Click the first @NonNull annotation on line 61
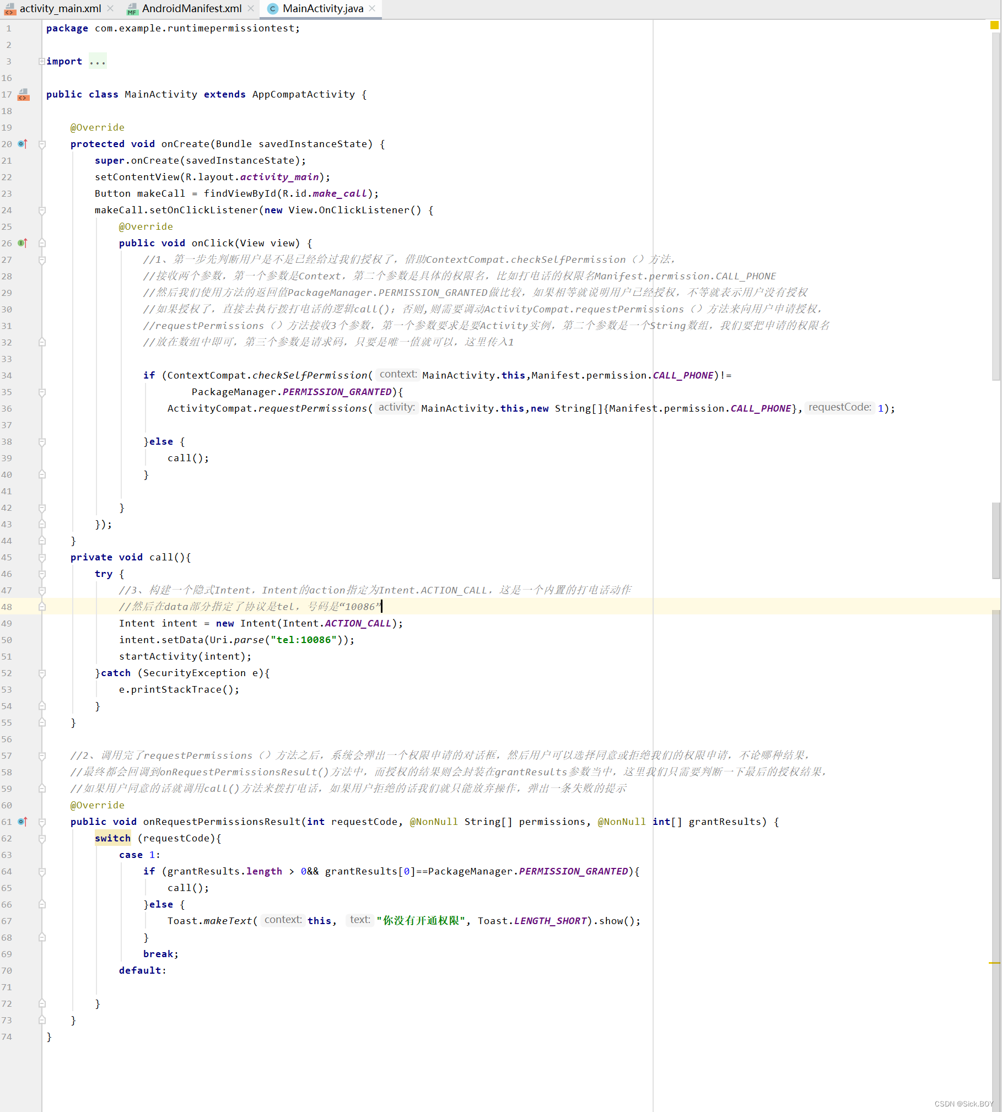Viewport: 1002px width, 1112px height. 434,822
